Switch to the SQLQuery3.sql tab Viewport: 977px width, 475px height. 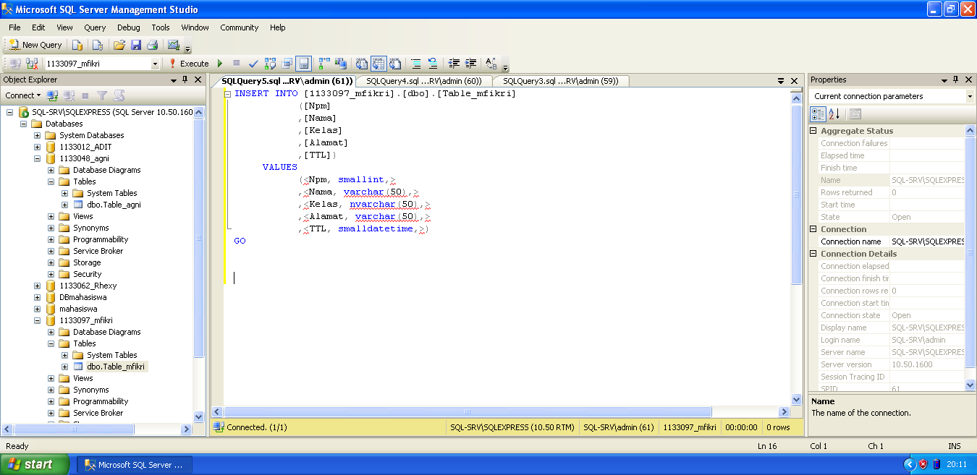pos(561,81)
